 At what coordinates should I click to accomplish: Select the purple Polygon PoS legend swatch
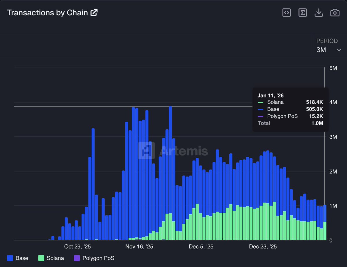[x=77, y=258]
